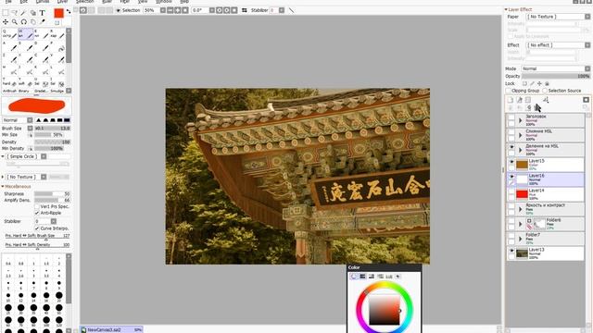Expand the Заголовок layer folder
The width and height of the screenshot is (593, 333).
pos(520,120)
